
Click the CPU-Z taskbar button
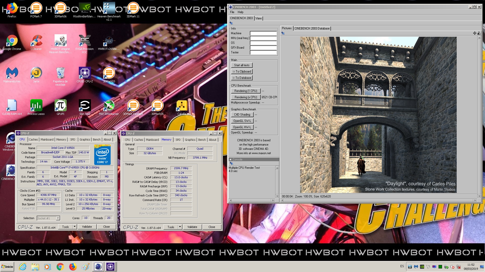[x=110, y=267]
